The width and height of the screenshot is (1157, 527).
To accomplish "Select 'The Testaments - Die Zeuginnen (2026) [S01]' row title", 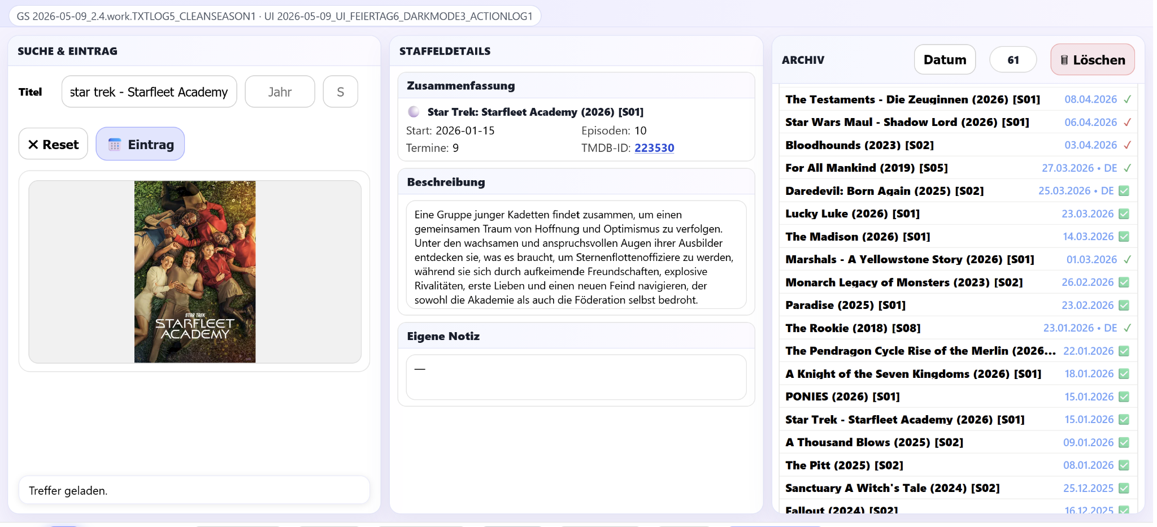I will coord(912,99).
